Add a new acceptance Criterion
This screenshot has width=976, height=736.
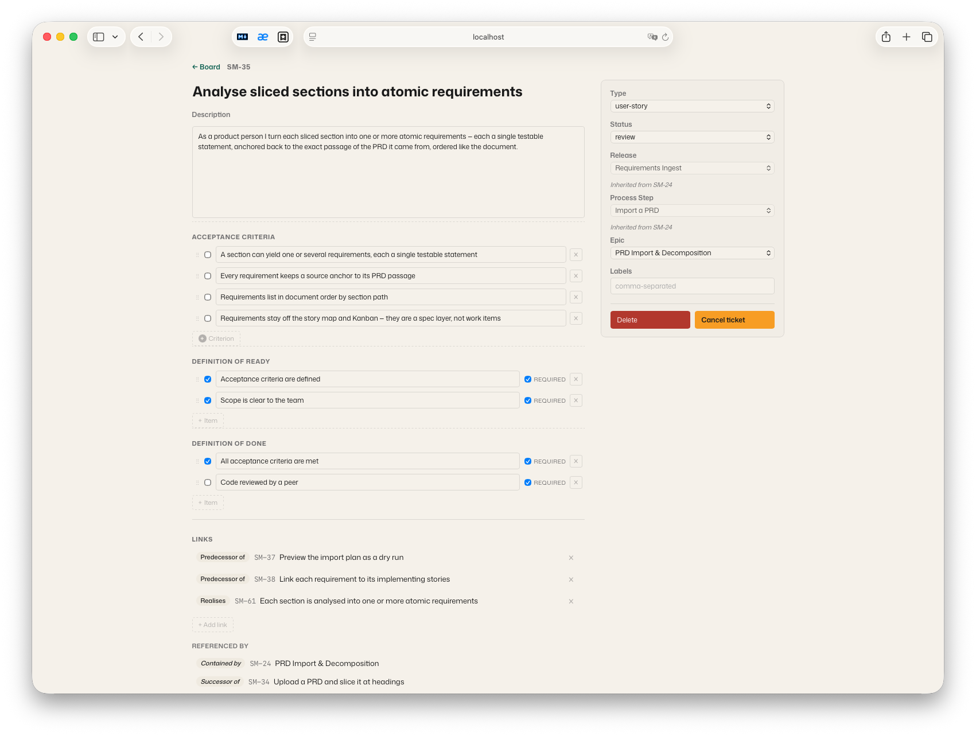[216, 338]
